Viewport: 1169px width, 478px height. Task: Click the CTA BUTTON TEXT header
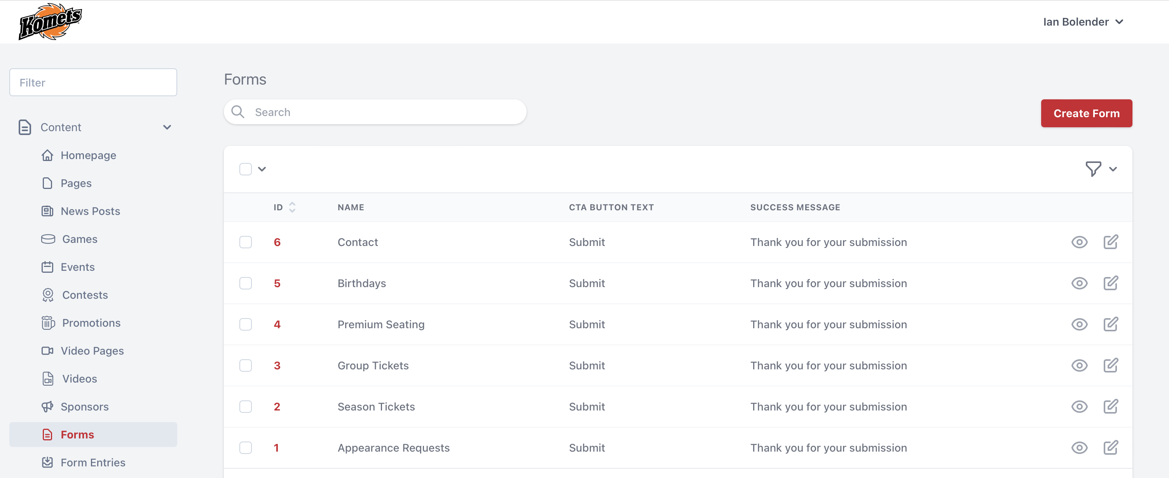(611, 207)
